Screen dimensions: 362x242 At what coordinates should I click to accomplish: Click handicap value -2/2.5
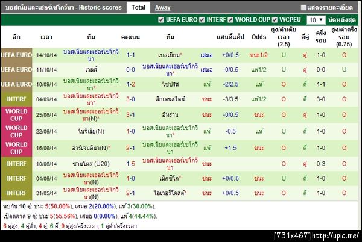230,84
